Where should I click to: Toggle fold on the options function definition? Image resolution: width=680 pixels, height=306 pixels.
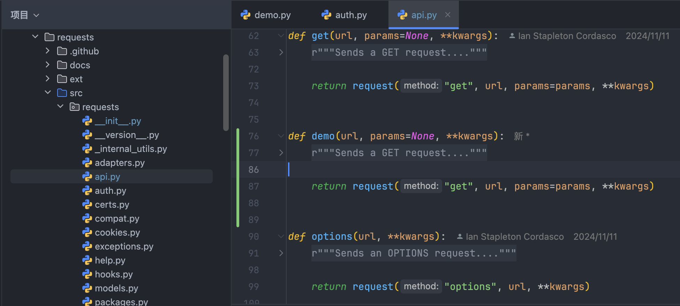pos(281,237)
